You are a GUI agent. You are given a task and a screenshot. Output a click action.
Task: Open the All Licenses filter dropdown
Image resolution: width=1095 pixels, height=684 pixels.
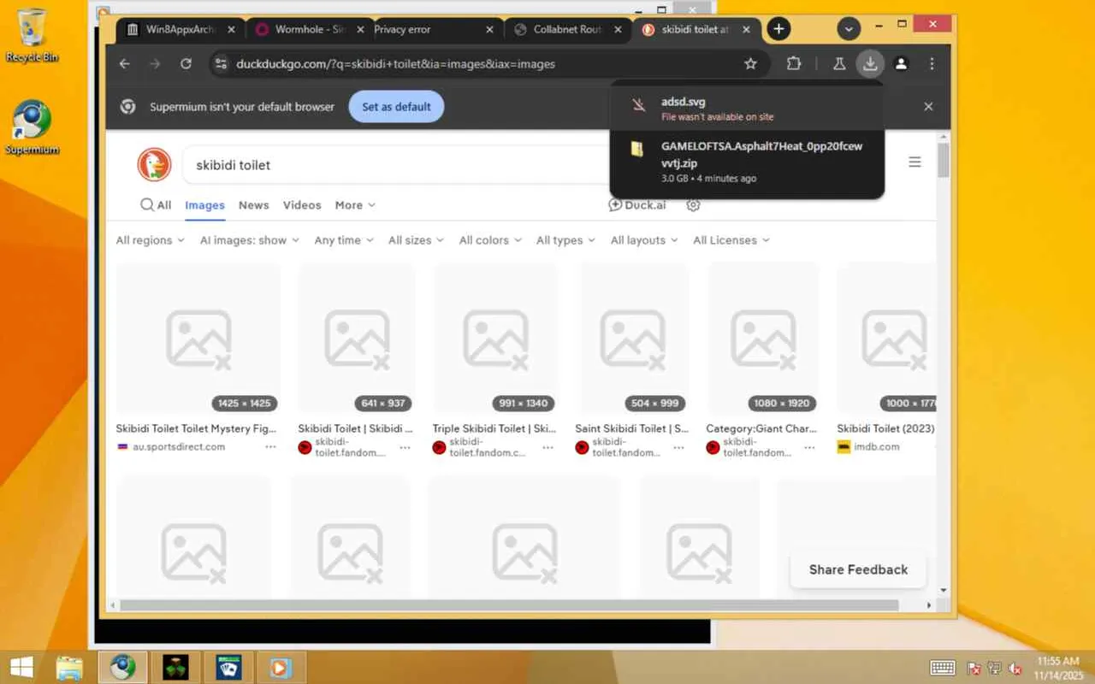coord(731,240)
